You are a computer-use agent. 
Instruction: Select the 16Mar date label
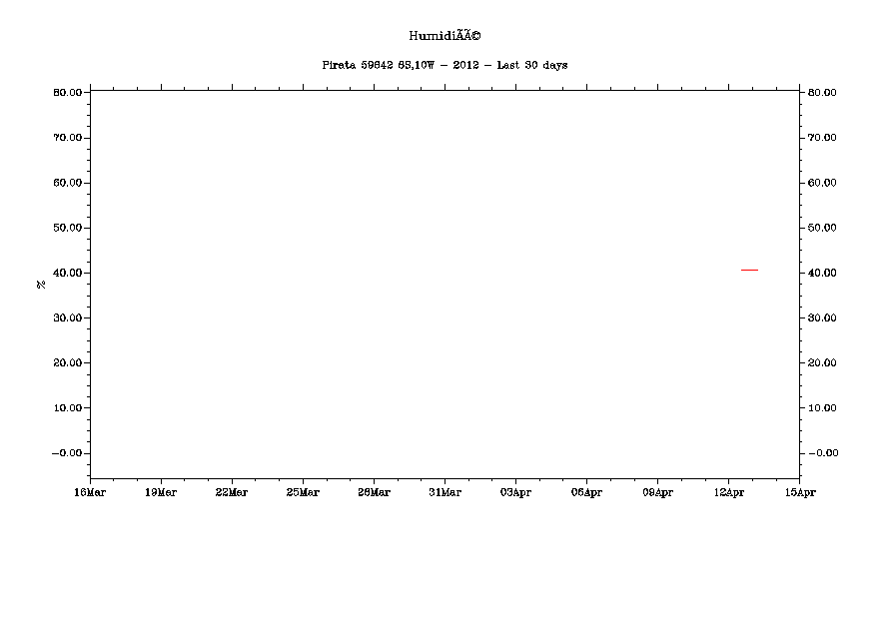click(x=90, y=492)
